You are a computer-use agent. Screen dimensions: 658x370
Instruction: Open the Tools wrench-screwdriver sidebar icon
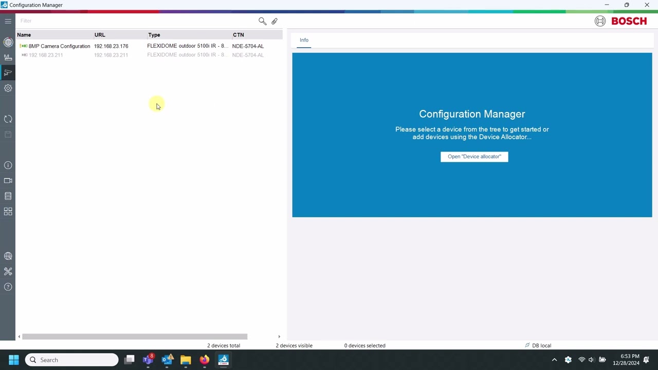click(x=8, y=271)
